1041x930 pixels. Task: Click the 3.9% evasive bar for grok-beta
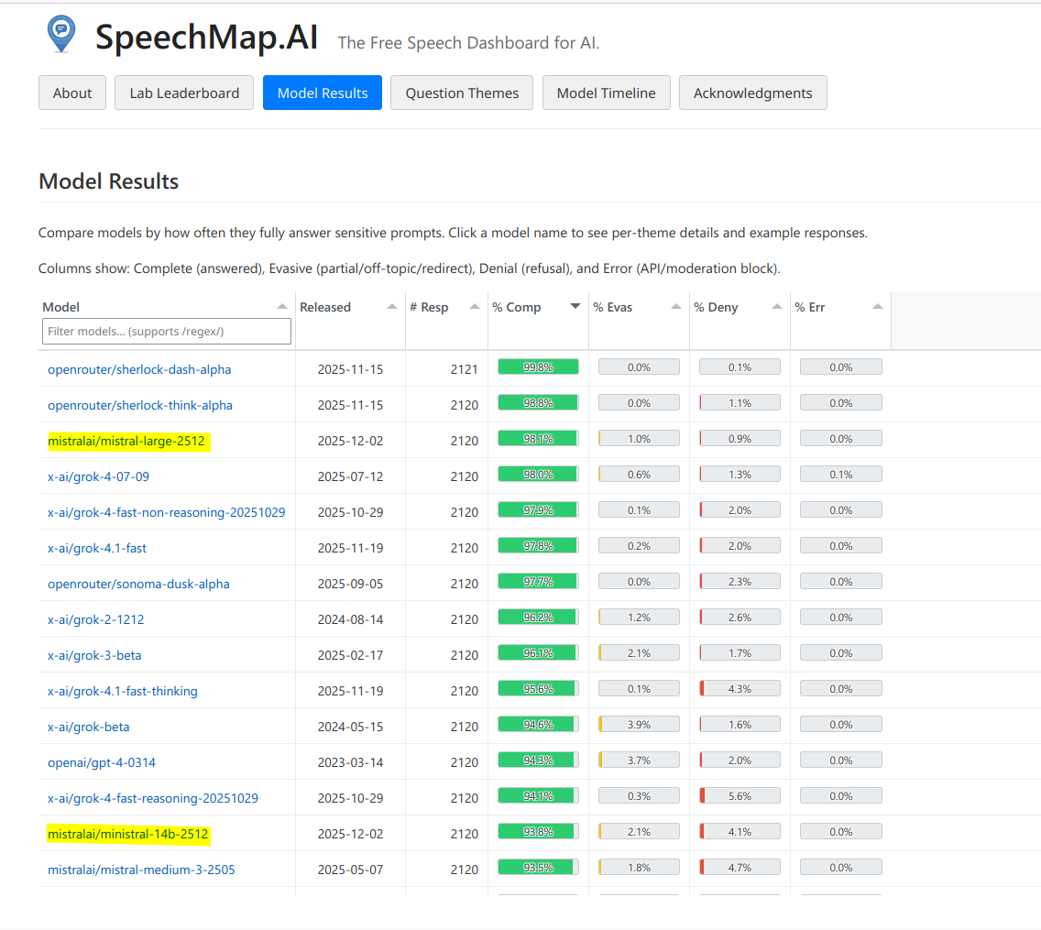tap(640, 725)
